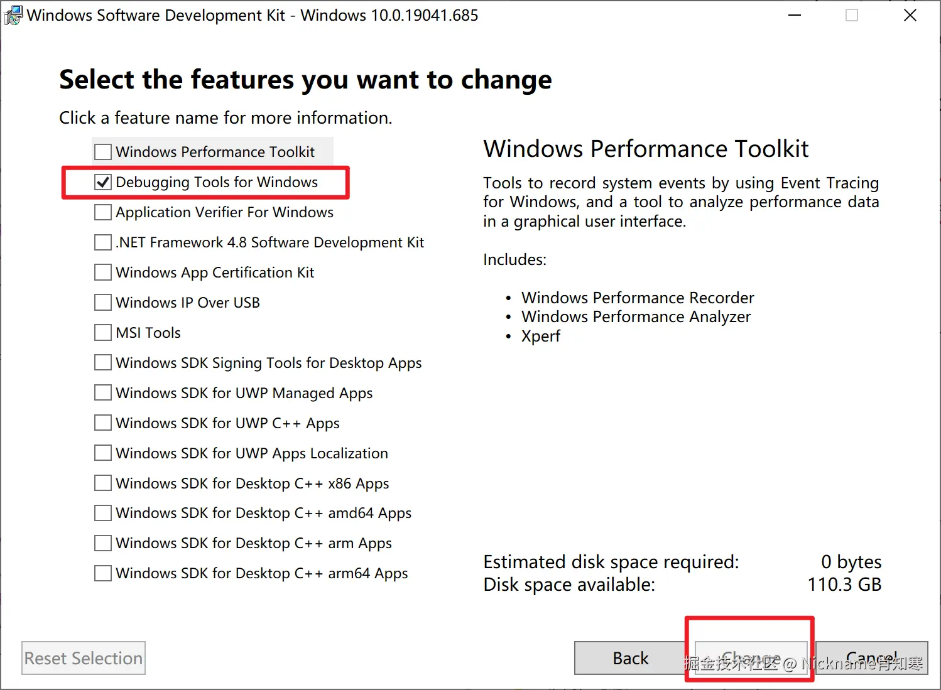Check the Windows Performance Toolkit checkbox

(103, 152)
